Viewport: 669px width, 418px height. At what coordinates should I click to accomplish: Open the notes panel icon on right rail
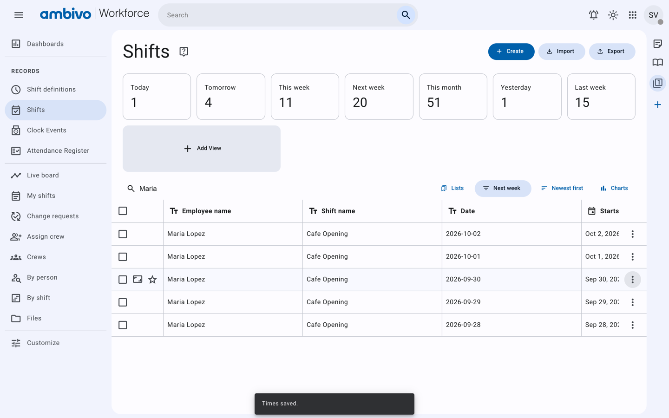point(657,44)
